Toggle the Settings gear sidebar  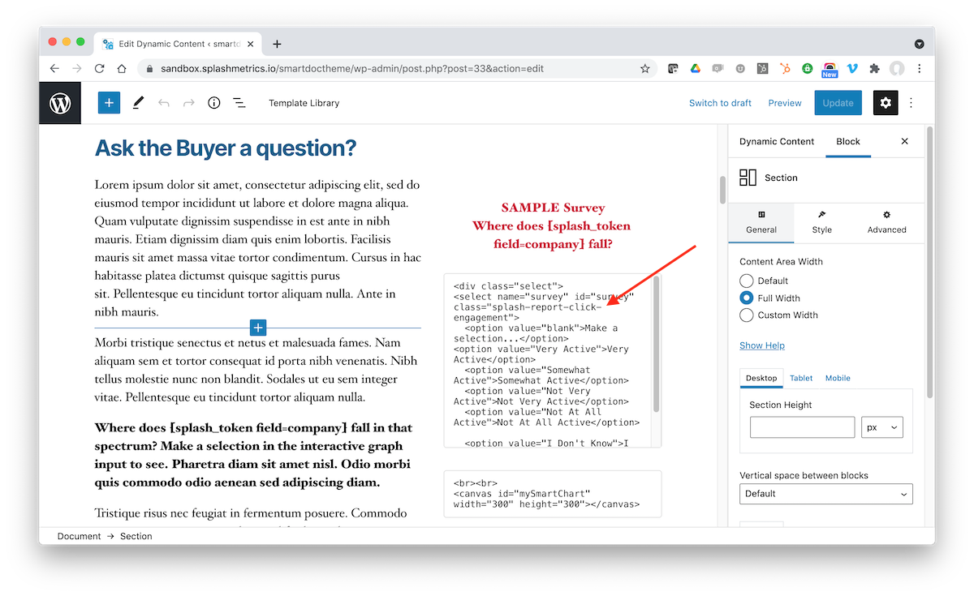pyautogui.click(x=886, y=103)
